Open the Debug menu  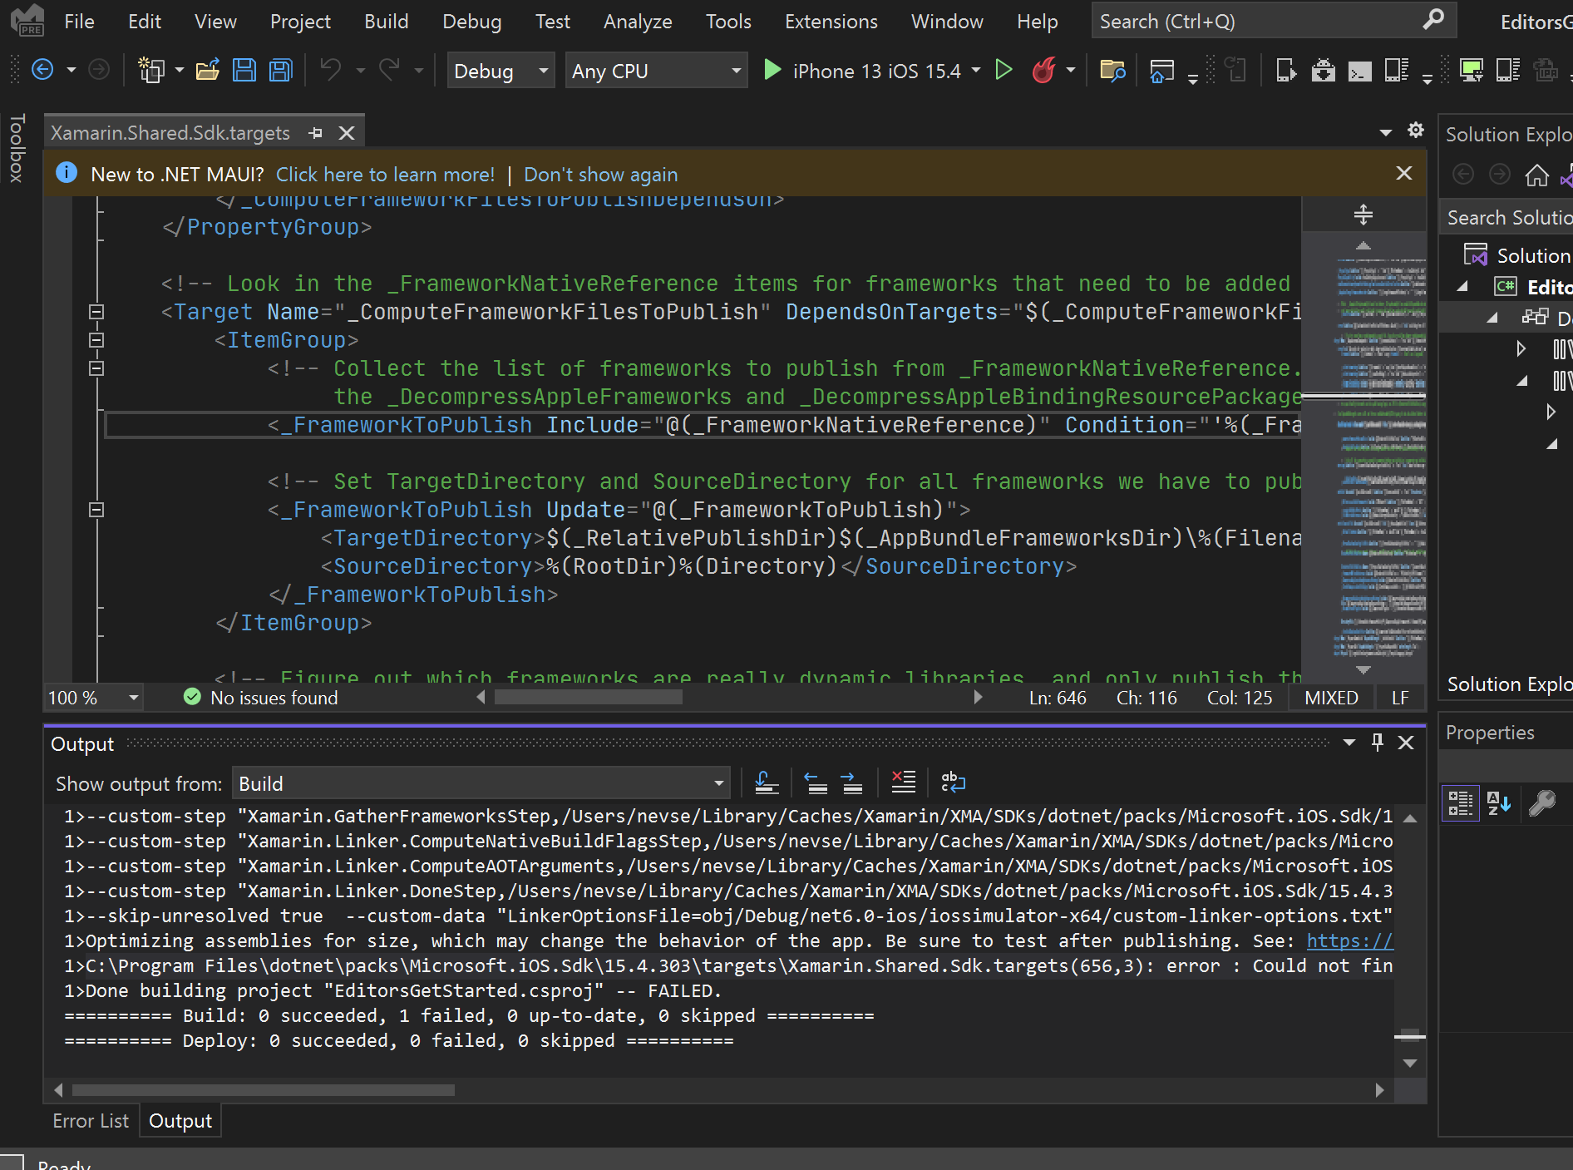point(471,21)
